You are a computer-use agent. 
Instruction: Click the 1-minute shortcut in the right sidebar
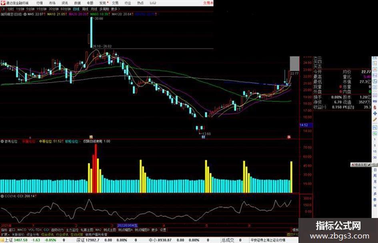(x=375, y=139)
